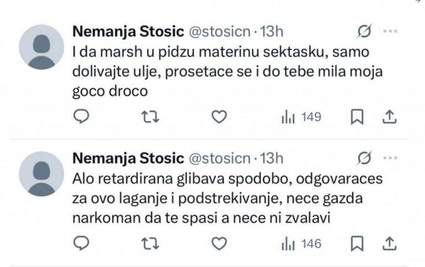425x267 pixels.
Task: Open the Grok icon on first tweet
Action: coord(364,33)
